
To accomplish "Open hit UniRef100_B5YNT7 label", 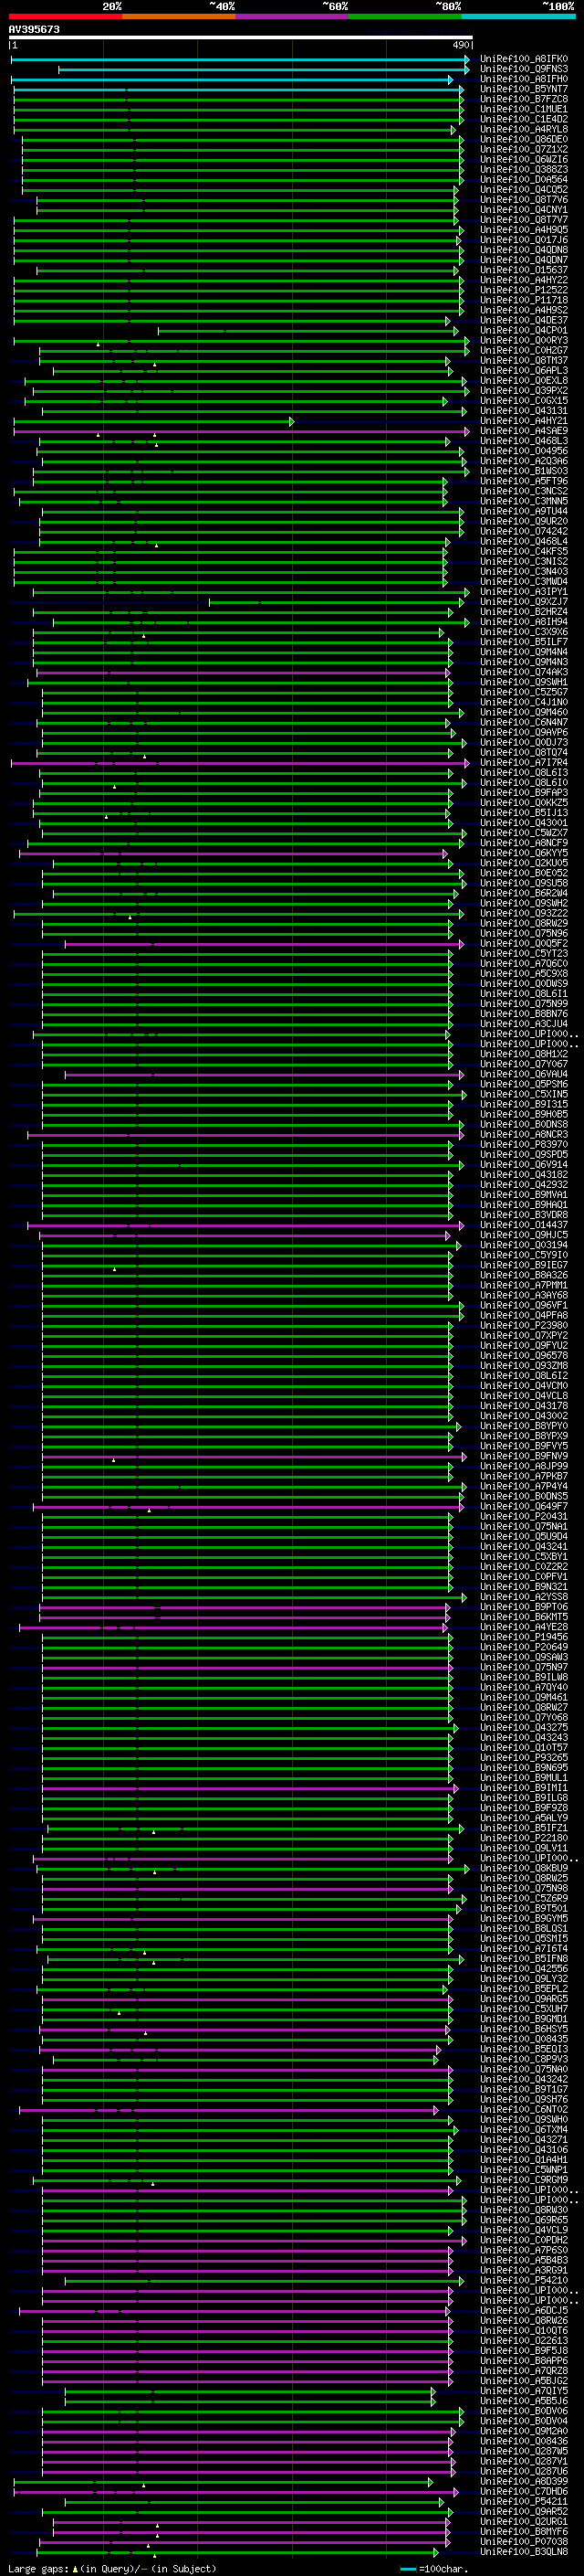I will tap(524, 89).
